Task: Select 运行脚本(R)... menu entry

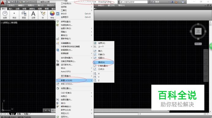Action: point(75,65)
